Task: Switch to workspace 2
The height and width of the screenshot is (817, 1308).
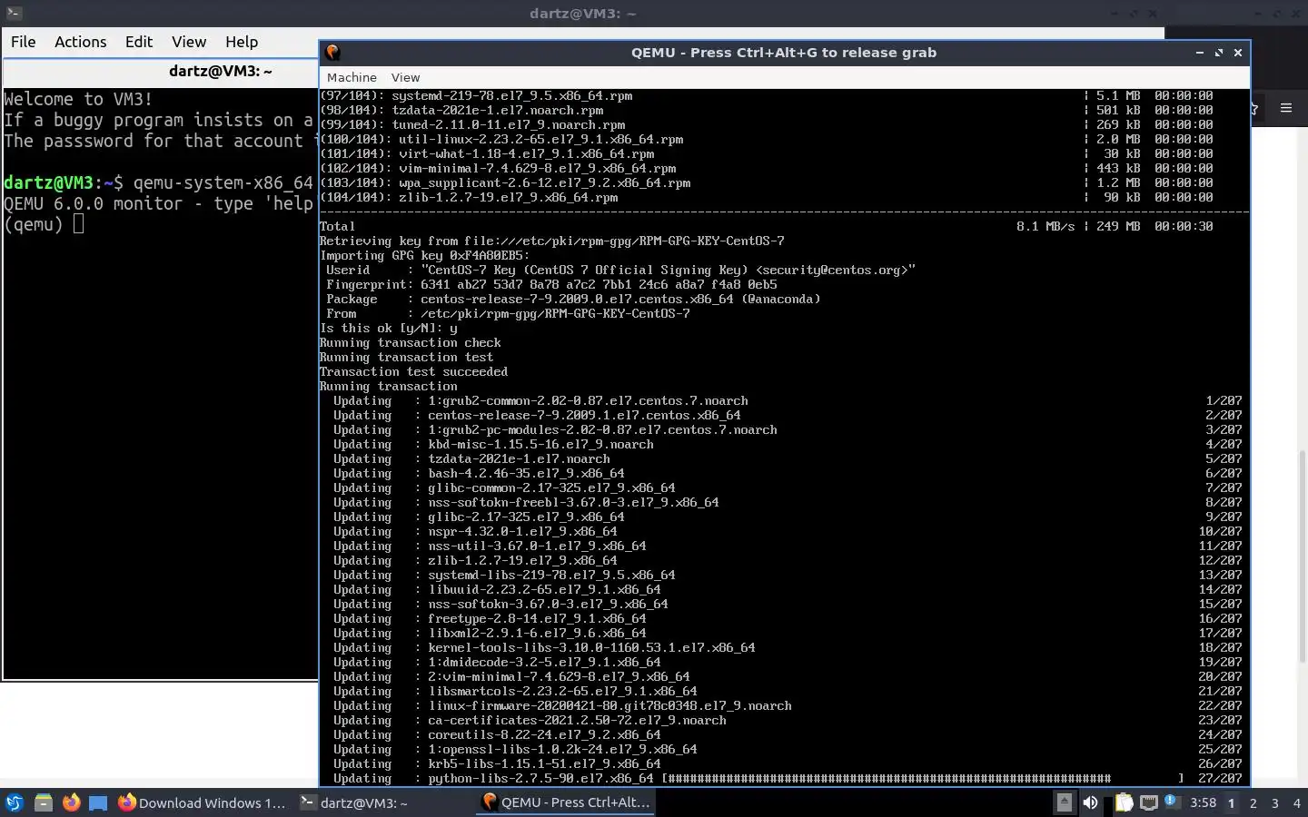Action: [1253, 802]
